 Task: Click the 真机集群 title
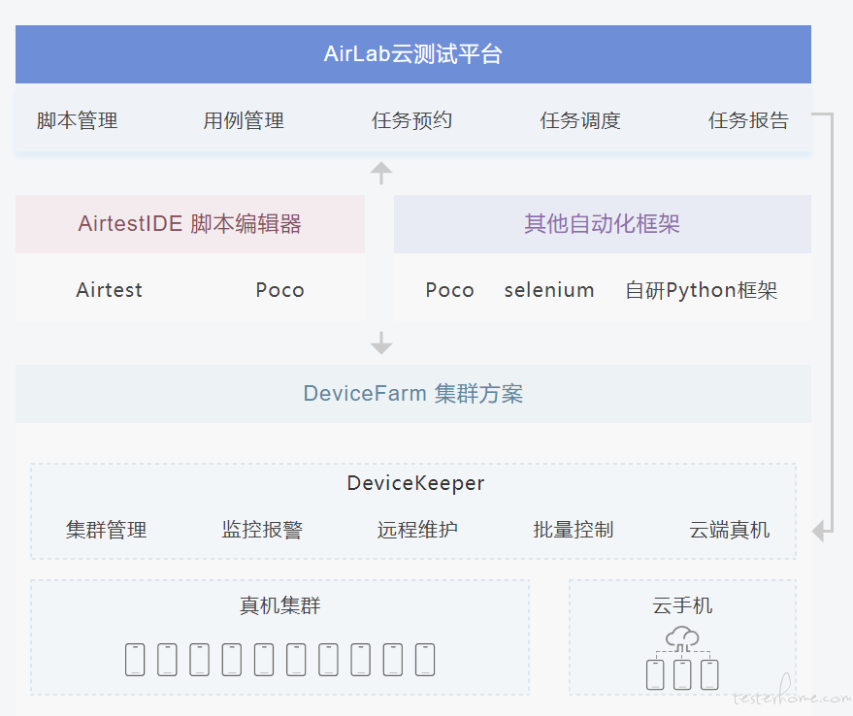coord(280,605)
